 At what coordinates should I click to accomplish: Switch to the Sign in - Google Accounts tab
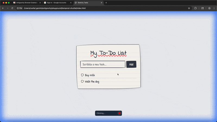point(56,3)
